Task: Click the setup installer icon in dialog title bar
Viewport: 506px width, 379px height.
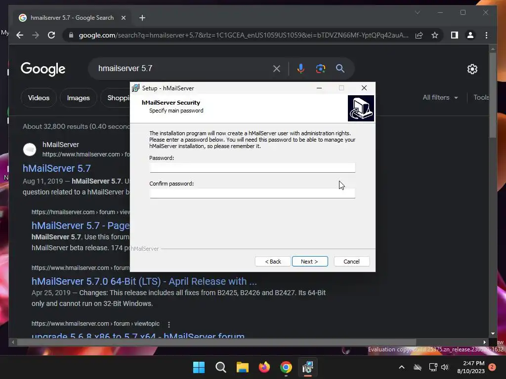Action: (135, 88)
